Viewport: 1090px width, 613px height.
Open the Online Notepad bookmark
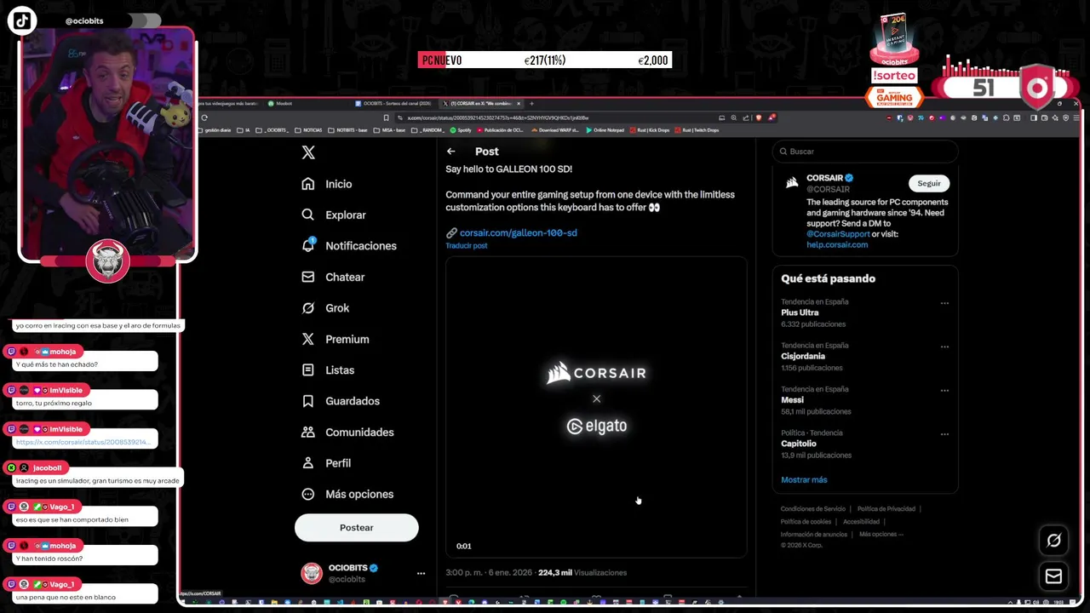tap(605, 130)
